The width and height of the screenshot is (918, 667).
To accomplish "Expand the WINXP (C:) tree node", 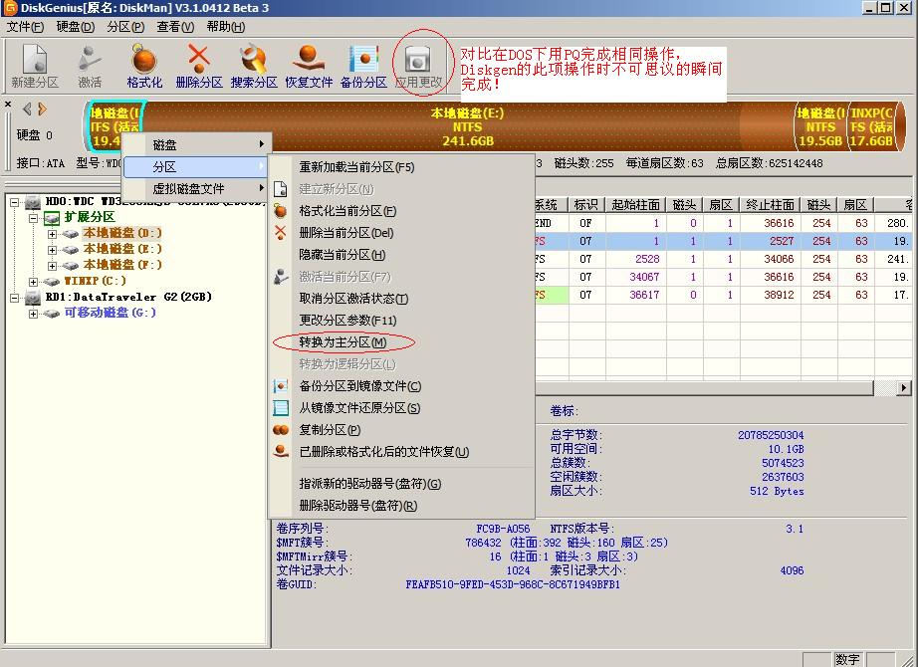I will (x=34, y=282).
